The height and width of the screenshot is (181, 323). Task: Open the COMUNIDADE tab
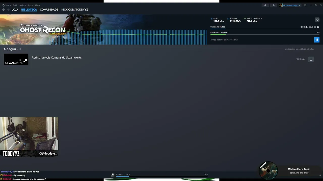click(49, 10)
